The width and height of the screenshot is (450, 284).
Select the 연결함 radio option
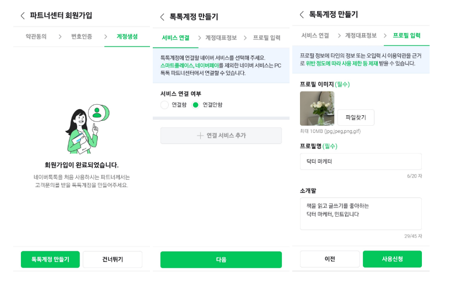(165, 105)
